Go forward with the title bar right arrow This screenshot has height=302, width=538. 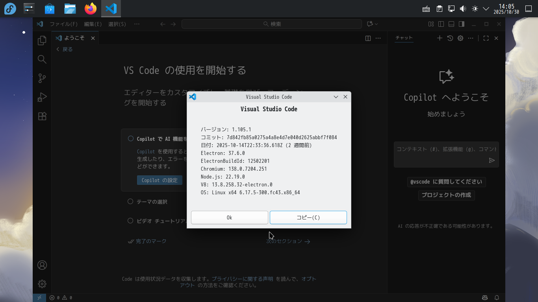pos(173,24)
